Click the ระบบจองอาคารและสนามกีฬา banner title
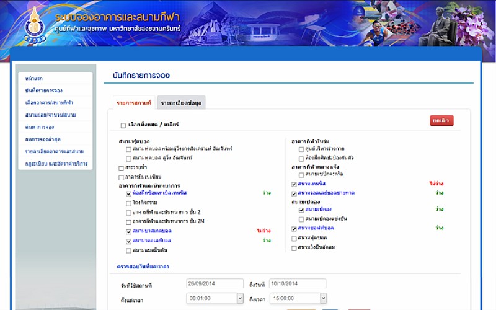The width and height of the screenshot is (496, 310). pos(117,18)
